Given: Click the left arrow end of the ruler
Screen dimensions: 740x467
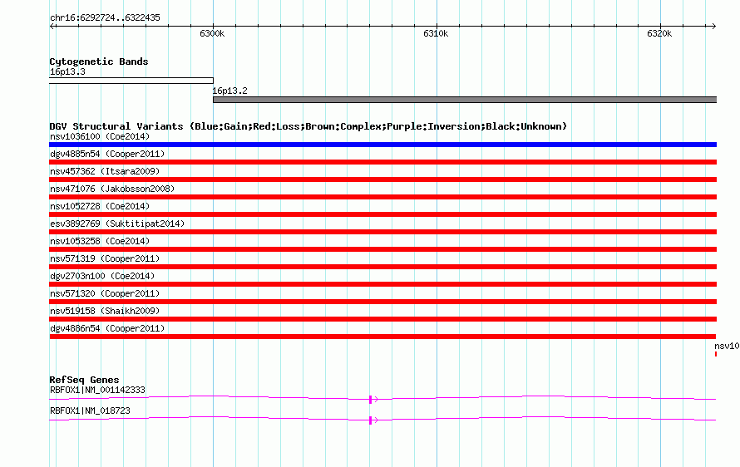Looking at the screenshot, I should (52, 27).
